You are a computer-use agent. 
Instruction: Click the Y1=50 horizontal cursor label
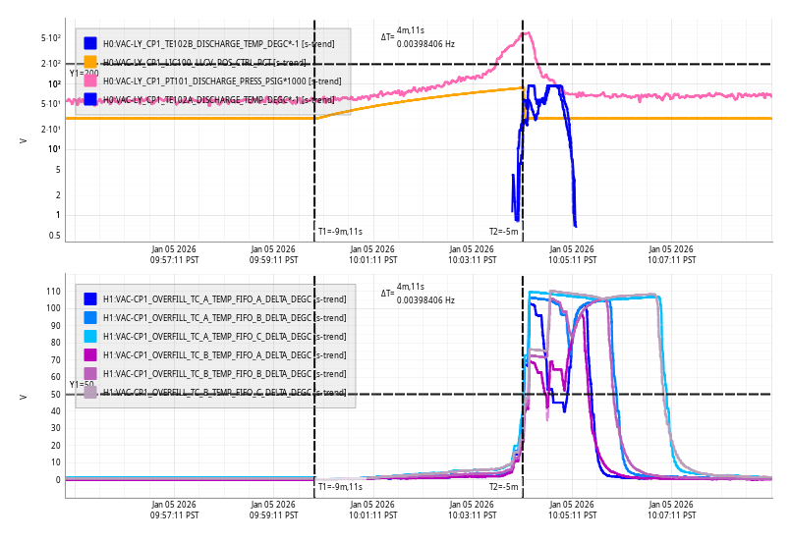tap(81, 385)
